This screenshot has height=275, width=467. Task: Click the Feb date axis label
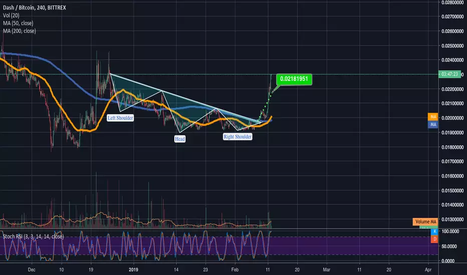[x=235, y=269]
